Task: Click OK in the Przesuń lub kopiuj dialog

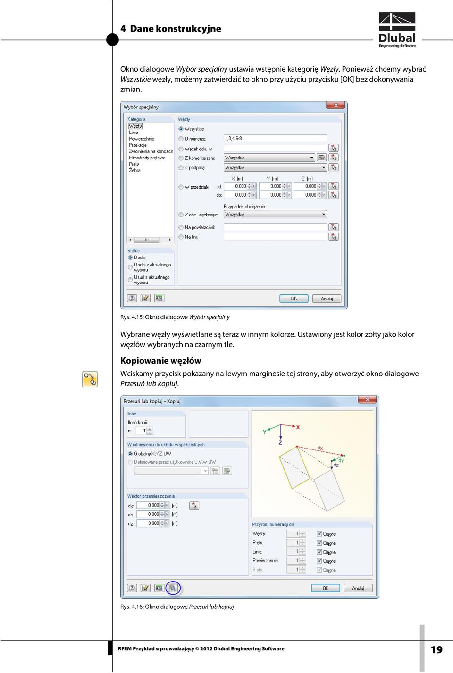Action: pyautogui.click(x=326, y=588)
